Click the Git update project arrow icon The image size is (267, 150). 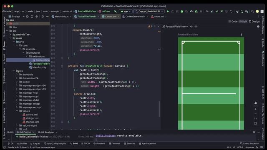pyautogui.click(x=212, y=11)
